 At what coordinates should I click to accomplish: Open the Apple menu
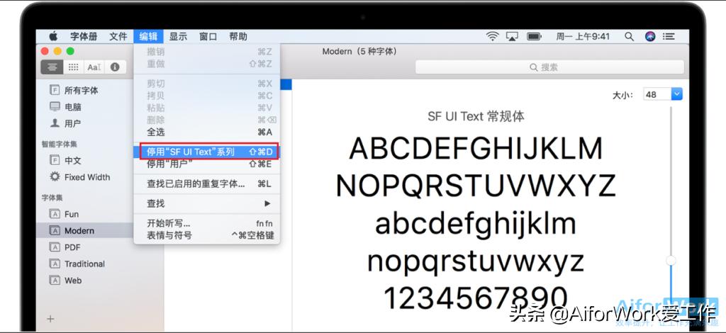click(54, 36)
